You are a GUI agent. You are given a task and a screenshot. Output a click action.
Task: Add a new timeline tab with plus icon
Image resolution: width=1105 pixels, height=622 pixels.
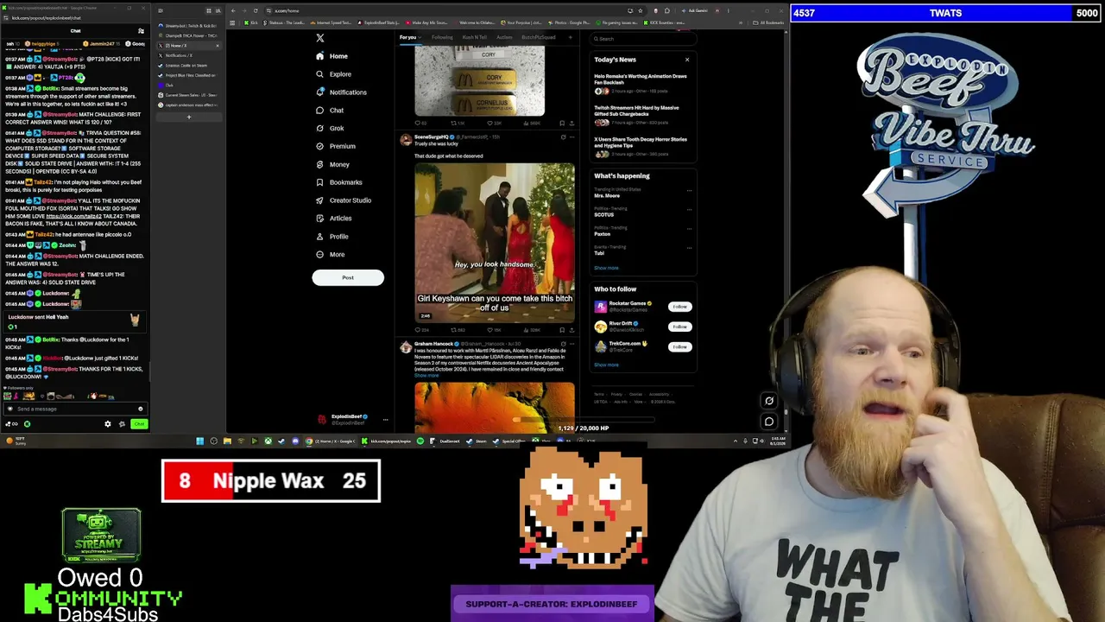click(570, 37)
